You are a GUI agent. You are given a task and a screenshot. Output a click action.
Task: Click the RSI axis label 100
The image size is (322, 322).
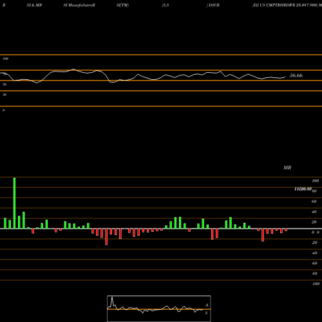6,59
